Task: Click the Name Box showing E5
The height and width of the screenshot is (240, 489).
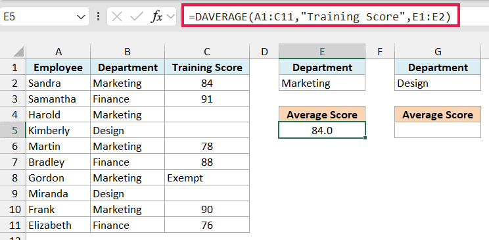Action: 45,17
